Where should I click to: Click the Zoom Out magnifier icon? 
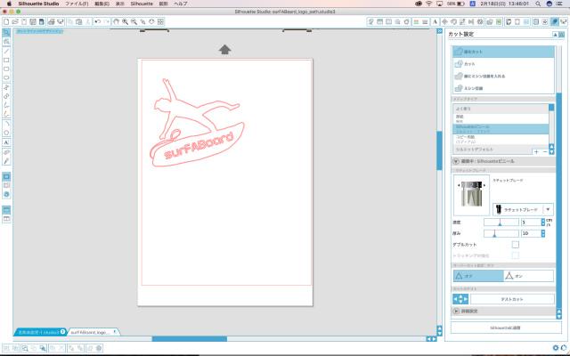tap(134, 21)
